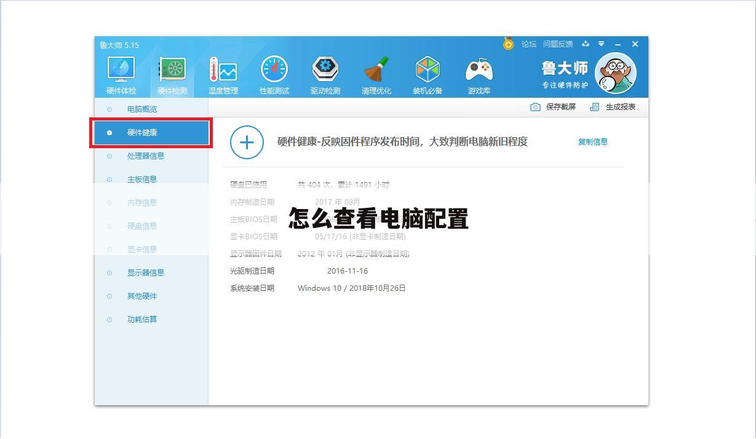The image size is (756, 439).
Task: Click the 复制信息 copy info link
Action: coord(593,141)
